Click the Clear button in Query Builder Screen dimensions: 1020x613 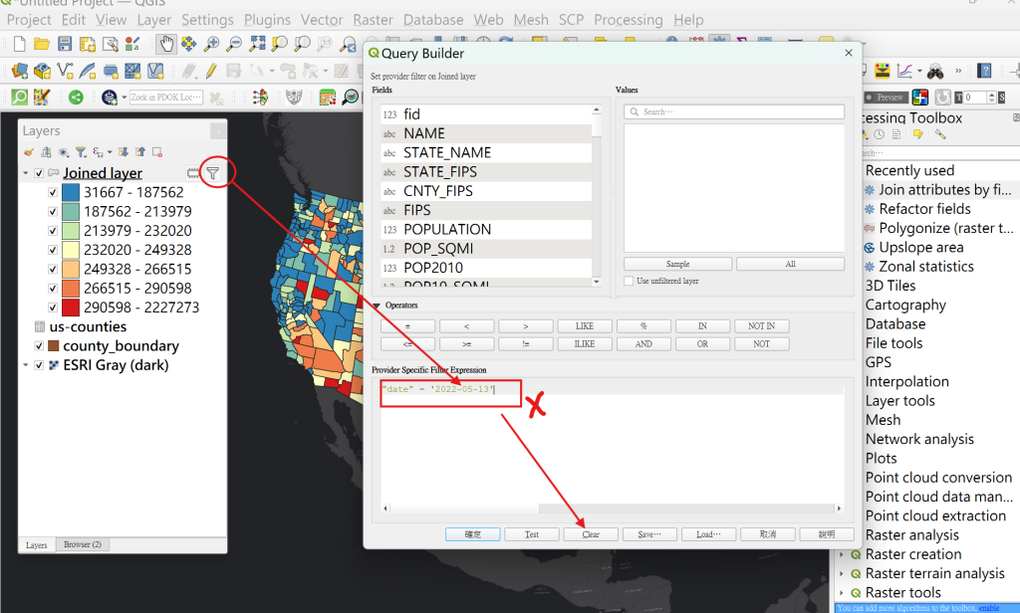point(591,534)
